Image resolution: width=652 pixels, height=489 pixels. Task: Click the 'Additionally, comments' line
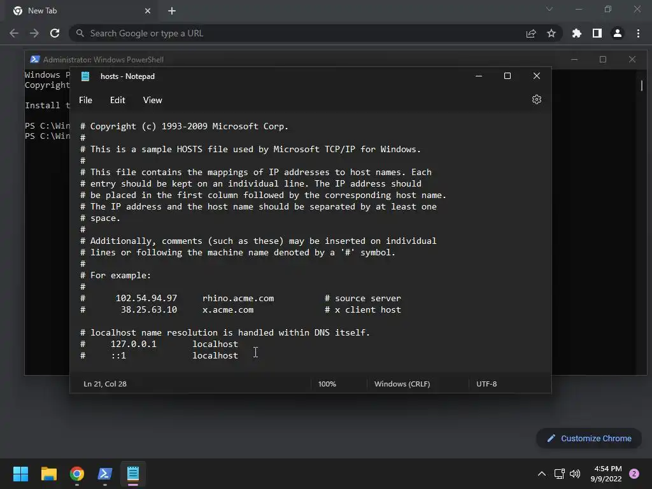click(259, 241)
